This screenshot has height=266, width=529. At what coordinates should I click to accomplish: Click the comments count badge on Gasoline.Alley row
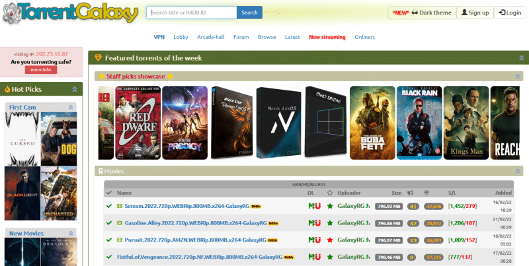(x=413, y=223)
